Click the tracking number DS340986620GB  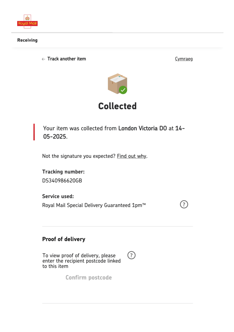[62, 180]
